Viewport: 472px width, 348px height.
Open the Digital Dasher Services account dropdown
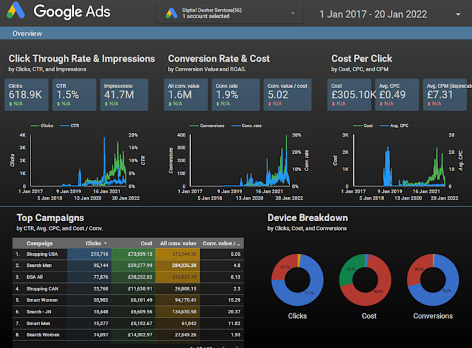point(229,13)
